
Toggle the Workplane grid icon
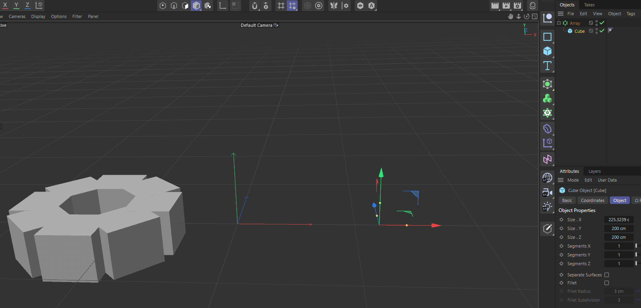coord(281,6)
